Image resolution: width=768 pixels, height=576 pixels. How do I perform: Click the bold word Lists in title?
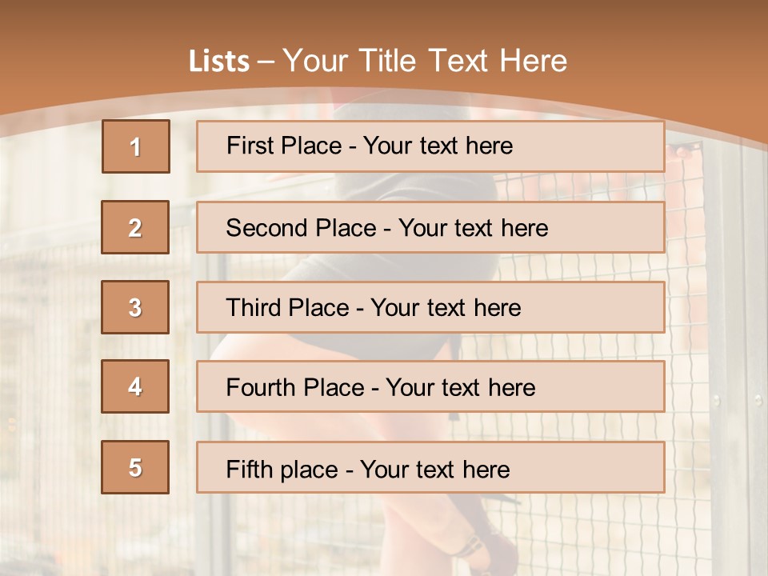click(x=218, y=62)
